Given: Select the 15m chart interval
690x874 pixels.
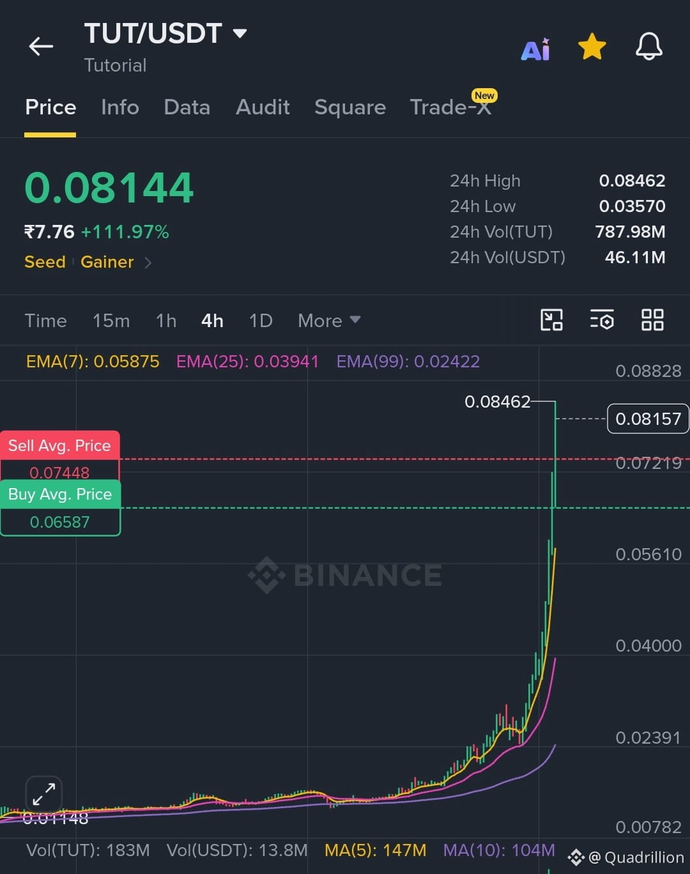Looking at the screenshot, I should 111,320.
